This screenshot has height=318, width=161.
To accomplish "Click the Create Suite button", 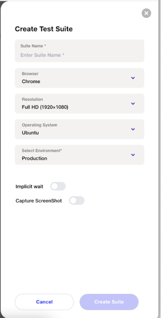I will (x=109, y=302).
